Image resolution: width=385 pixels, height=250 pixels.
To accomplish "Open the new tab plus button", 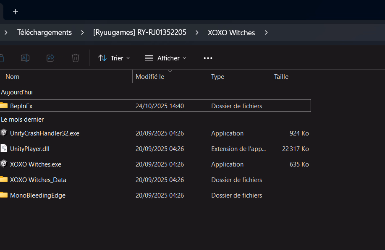I will click(16, 12).
